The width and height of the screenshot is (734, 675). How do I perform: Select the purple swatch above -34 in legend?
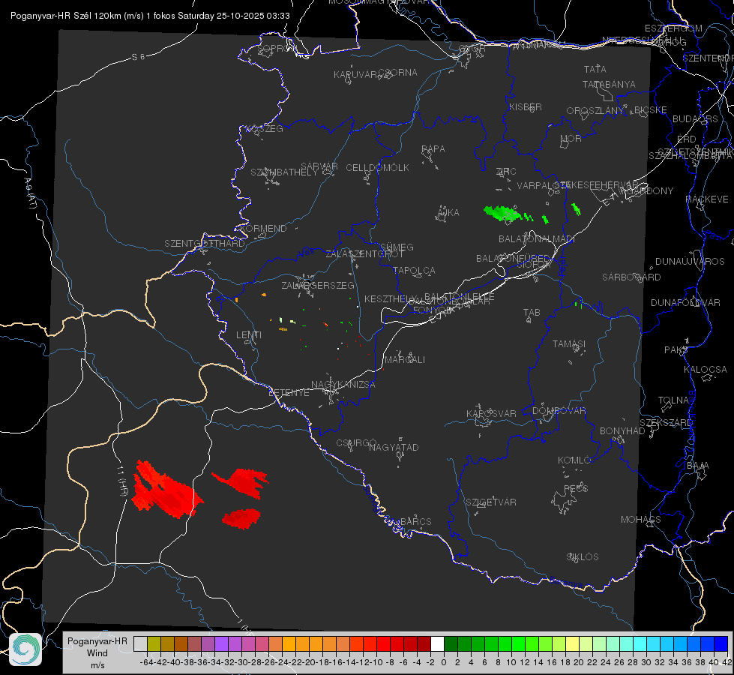221,643
